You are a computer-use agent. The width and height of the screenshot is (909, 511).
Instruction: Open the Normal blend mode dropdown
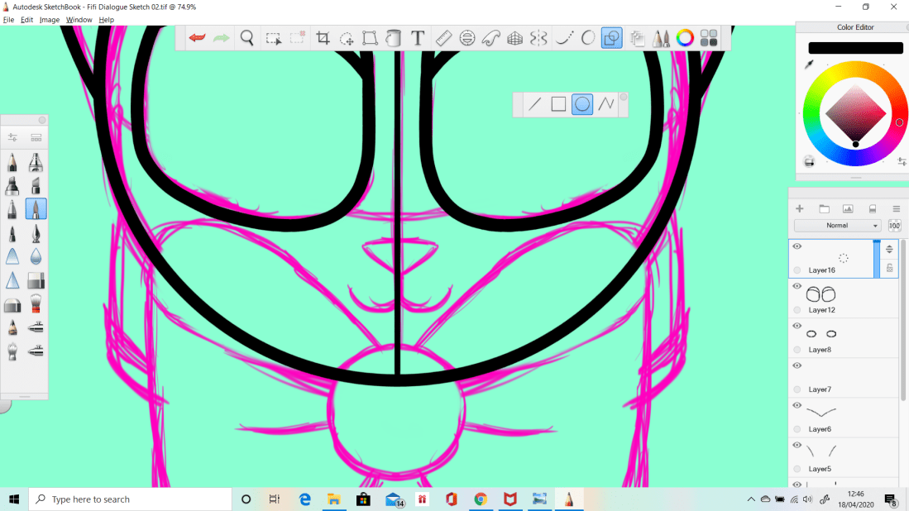click(x=837, y=225)
